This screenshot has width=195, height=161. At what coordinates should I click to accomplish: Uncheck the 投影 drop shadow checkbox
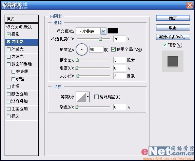8,34
